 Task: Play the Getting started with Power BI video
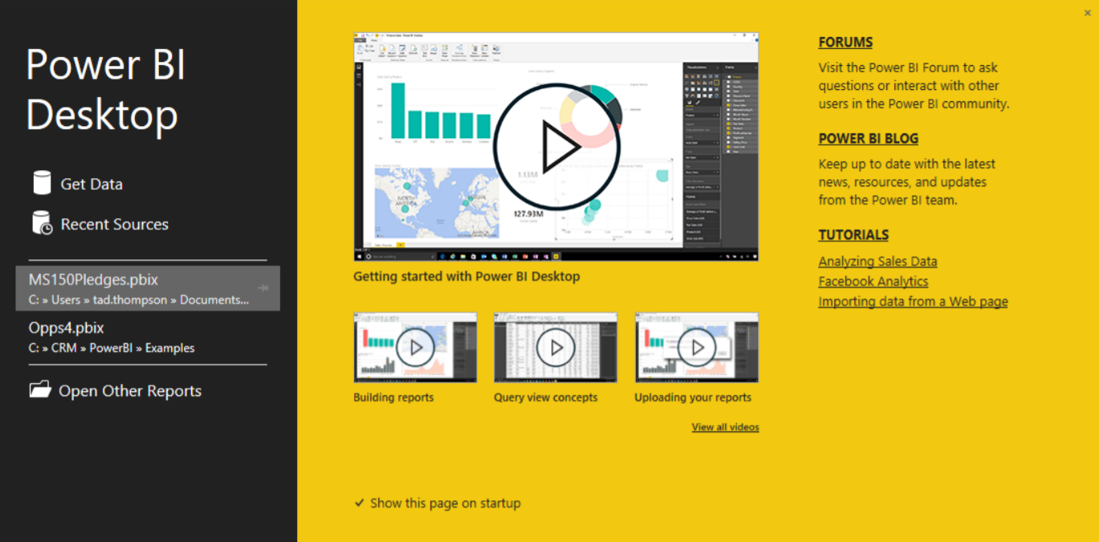(556, 146)
